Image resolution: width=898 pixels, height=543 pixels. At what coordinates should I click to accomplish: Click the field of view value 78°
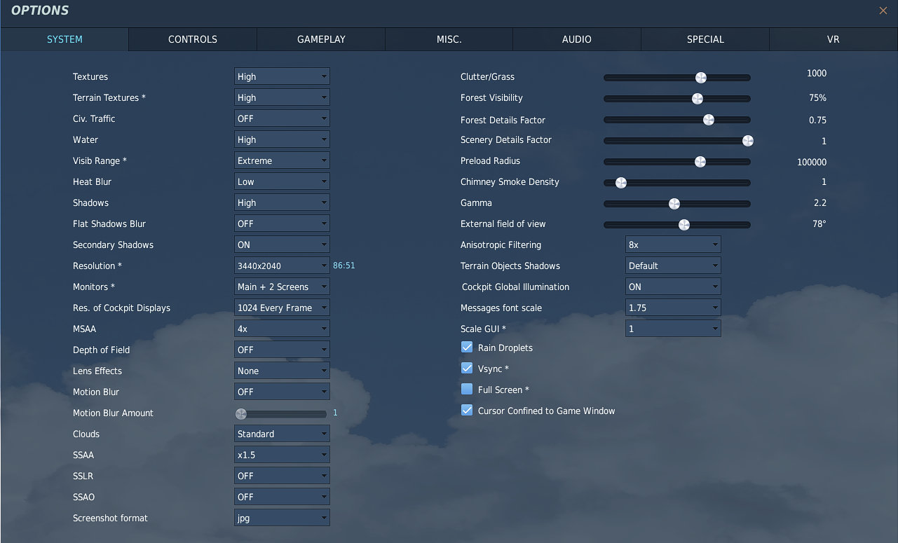pos(819,224)
